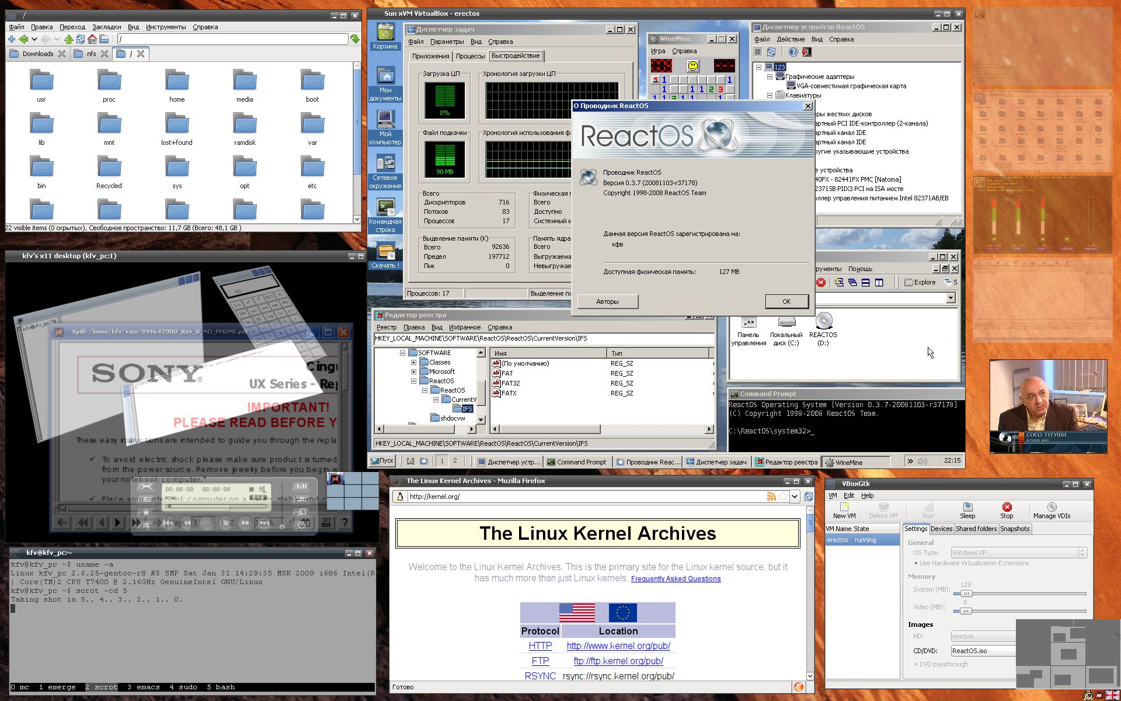Click the Firefox reload icon
The width and height of the screenshot is (1121, 701).
(x=808, y=497)
